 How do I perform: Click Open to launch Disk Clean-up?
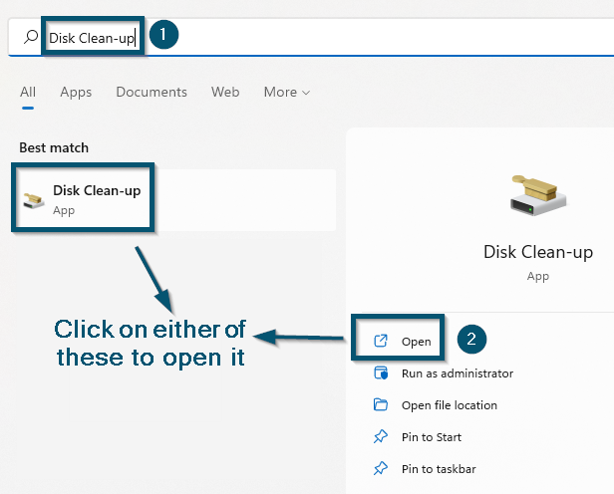click(417, 342)
